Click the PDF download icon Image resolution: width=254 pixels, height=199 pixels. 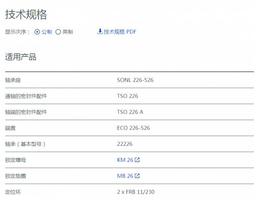pos(100,32)
